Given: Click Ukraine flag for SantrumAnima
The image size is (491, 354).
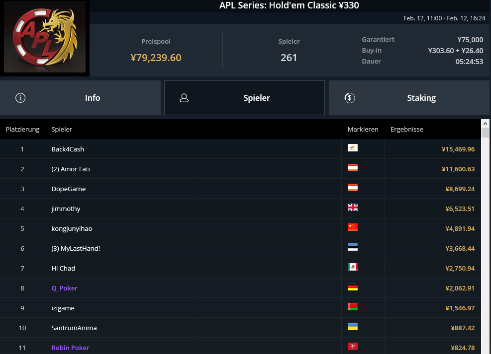Looking at the screenshot, I should click(353, 327).
